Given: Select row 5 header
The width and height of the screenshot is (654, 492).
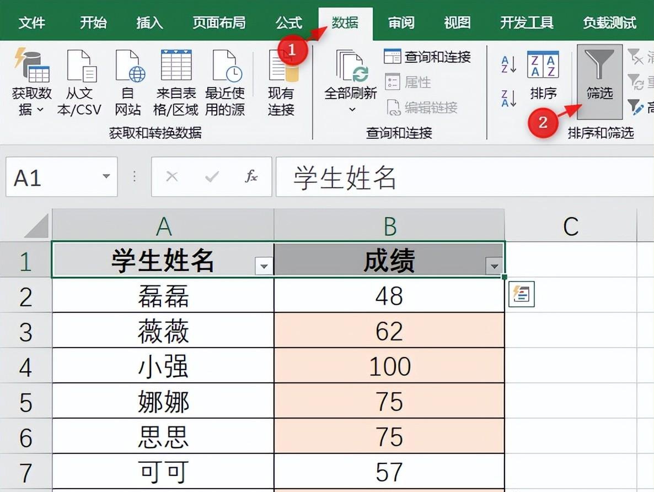Looking at the screenshot, I should pyautogui.click(x=25, y=401).
